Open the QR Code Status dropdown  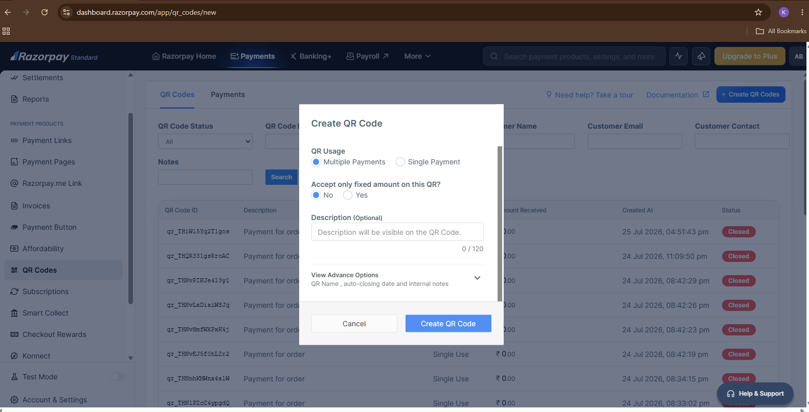[205, 141]
